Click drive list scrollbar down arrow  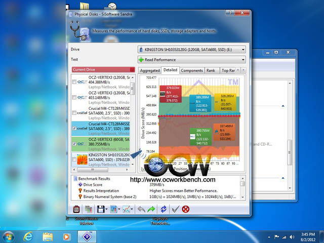click(133, 165)
